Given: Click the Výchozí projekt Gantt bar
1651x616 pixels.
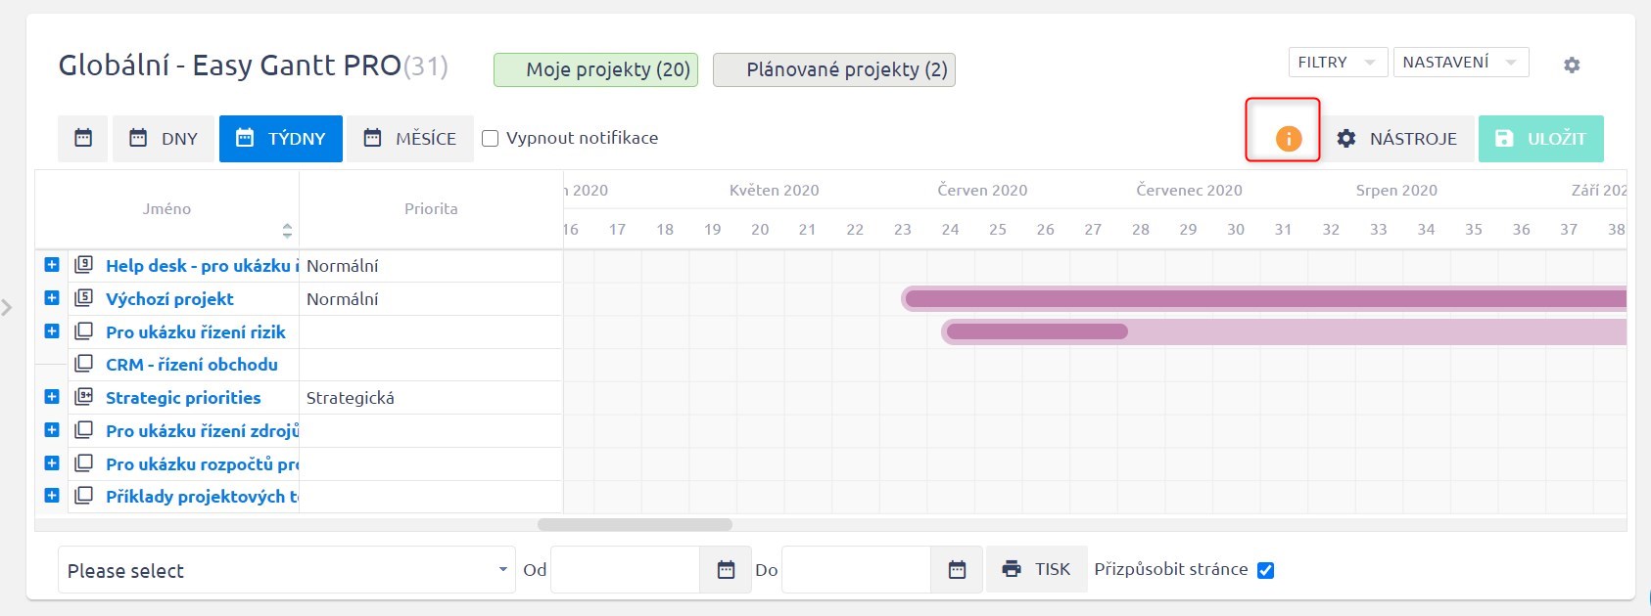Looking at the screenshot, I should tap(1264, 298).
